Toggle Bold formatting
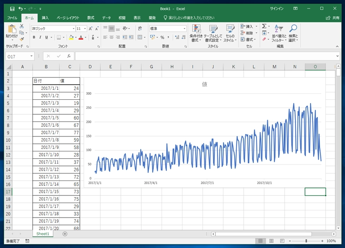Image resolution: width=345 pixels, height=248 pixels. click(34, 37)
